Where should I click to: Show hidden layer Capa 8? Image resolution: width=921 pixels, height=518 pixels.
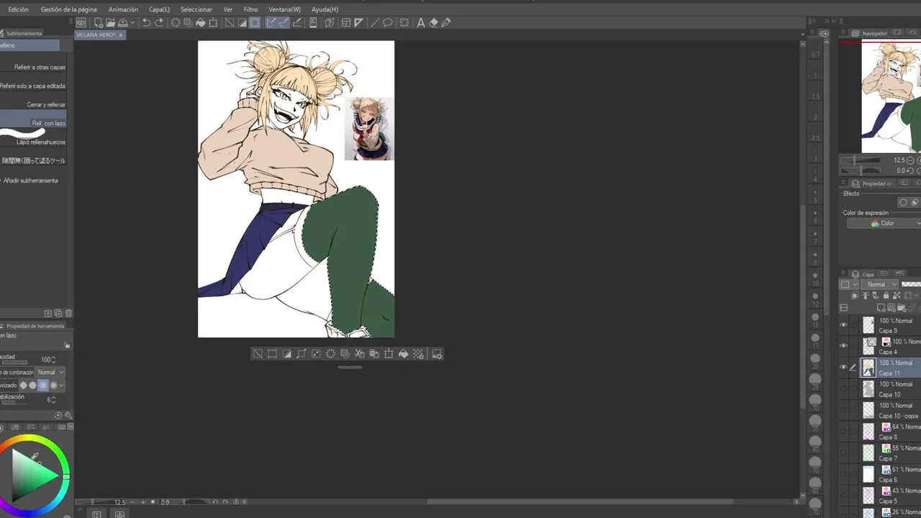tap(843, 431)
